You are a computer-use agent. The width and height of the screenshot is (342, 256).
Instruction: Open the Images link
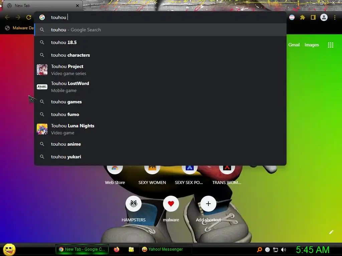point(312,45)
